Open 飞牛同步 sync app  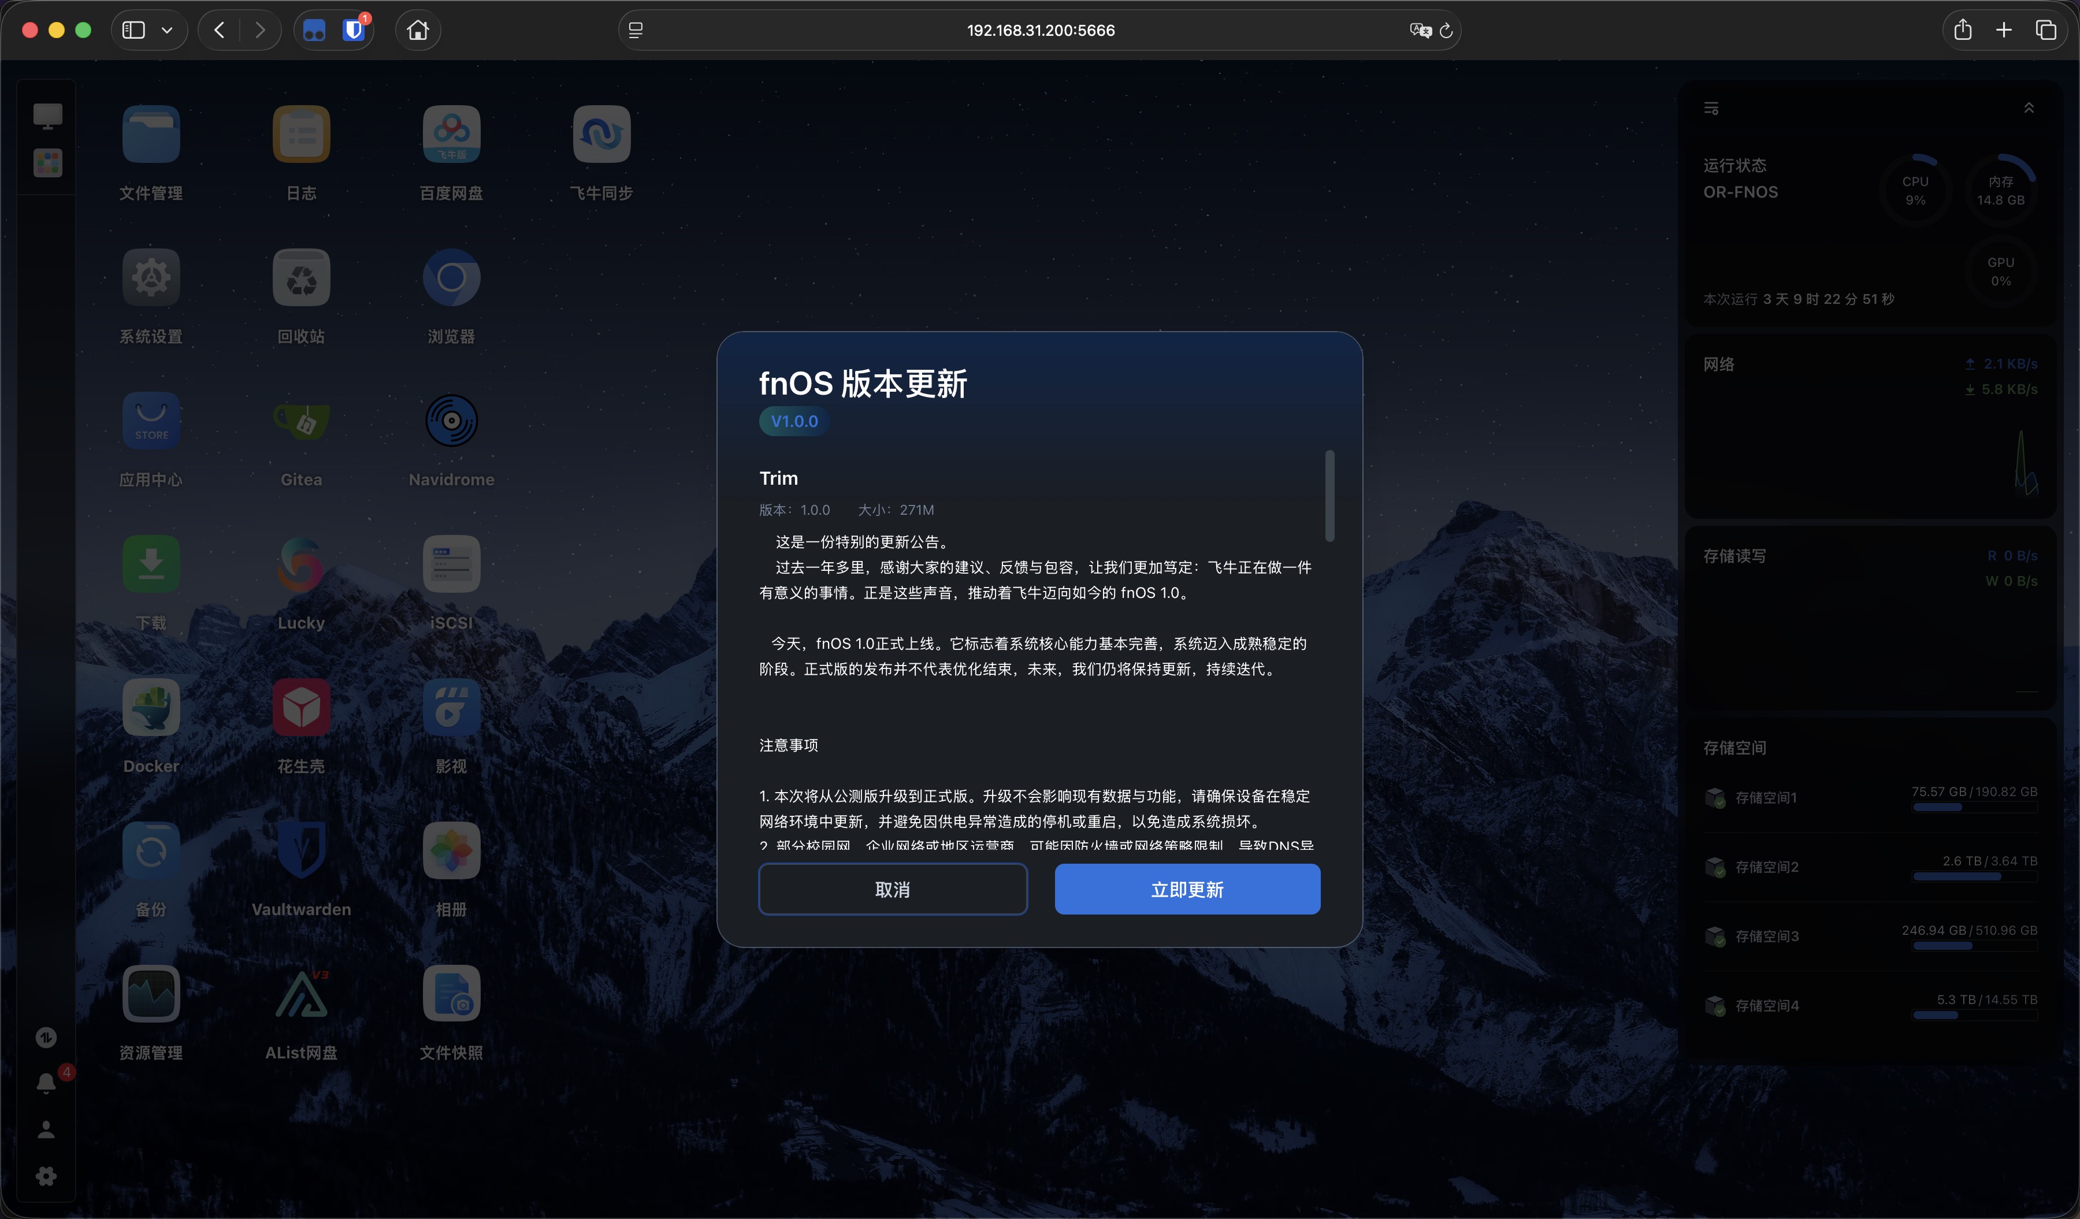601,135
